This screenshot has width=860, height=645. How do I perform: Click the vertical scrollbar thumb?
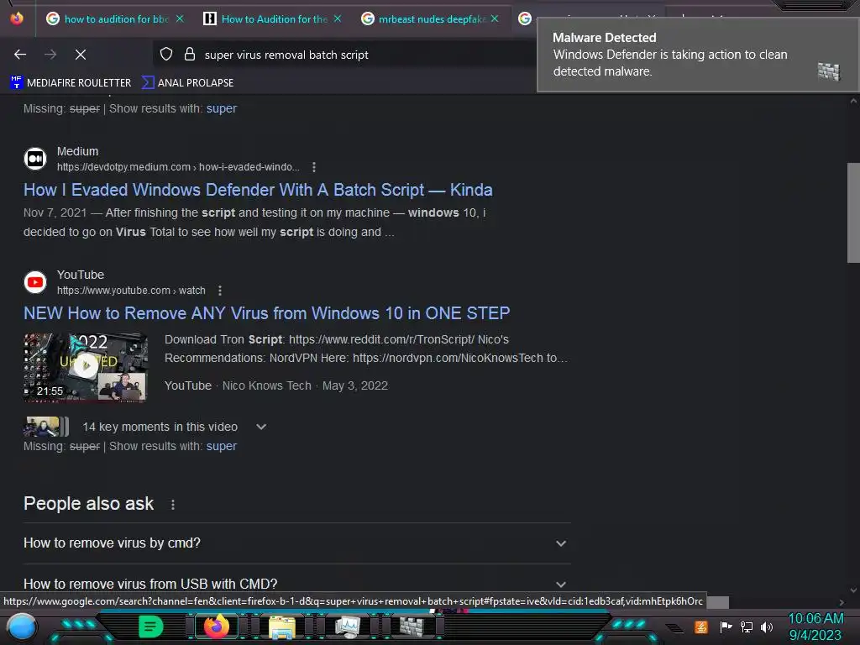853,212
